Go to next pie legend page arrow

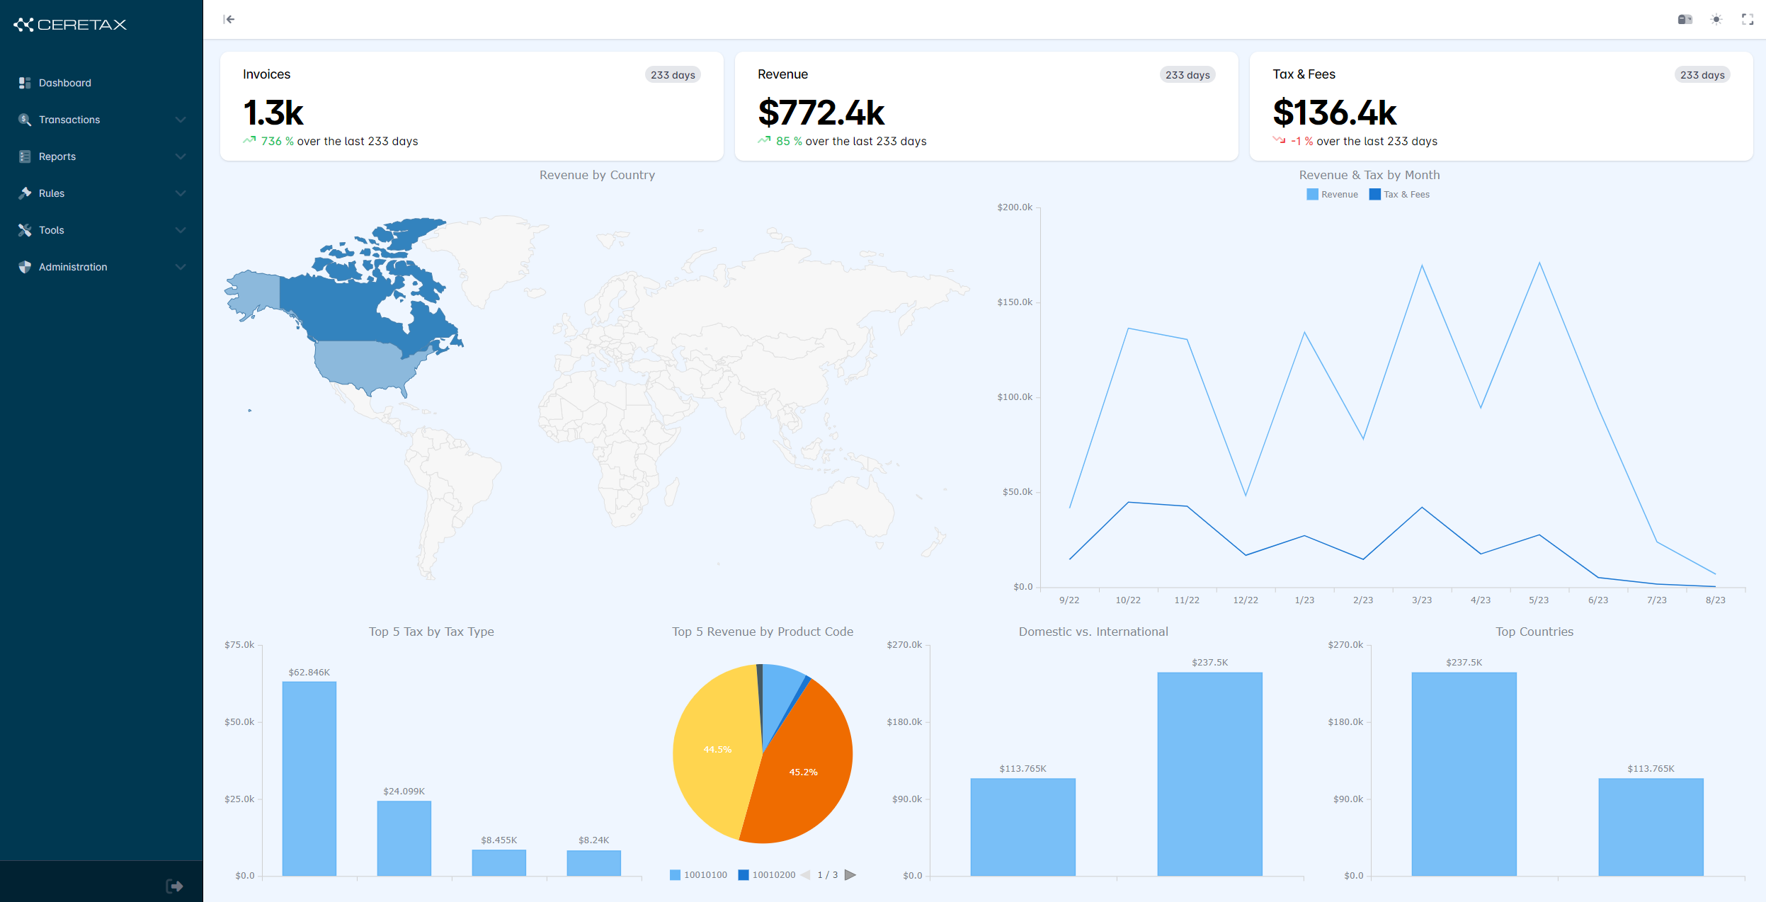(850, 875)
